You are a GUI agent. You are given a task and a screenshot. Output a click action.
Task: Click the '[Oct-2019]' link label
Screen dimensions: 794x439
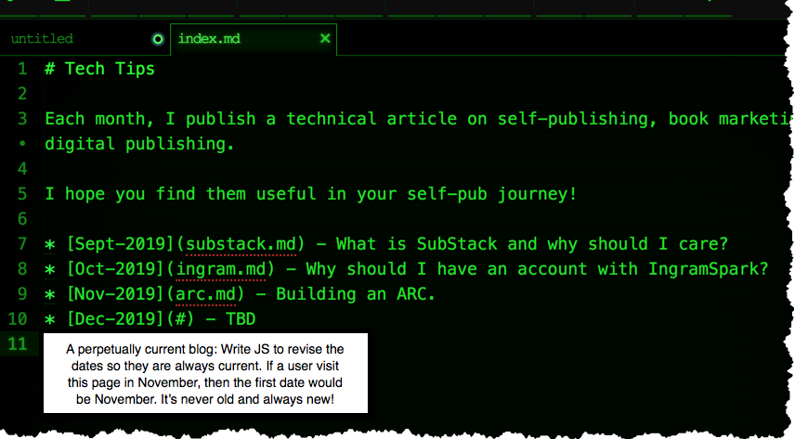point(115,269)
